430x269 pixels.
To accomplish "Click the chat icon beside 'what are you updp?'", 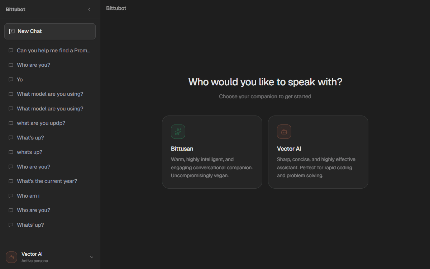I will click(11, 123).
